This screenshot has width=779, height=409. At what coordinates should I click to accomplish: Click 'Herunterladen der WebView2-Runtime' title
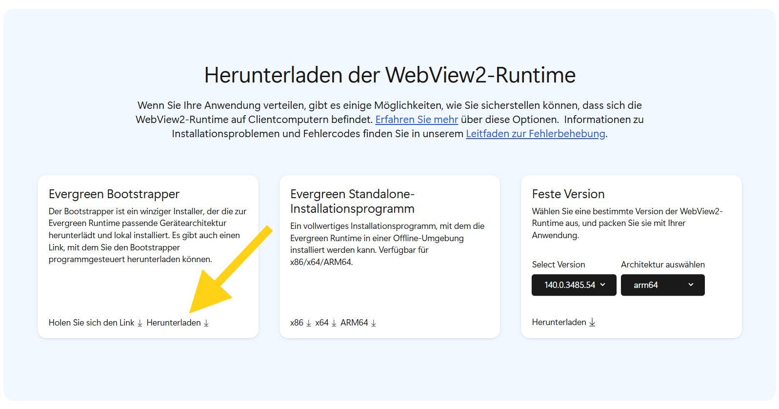click(x=390, y=75)
